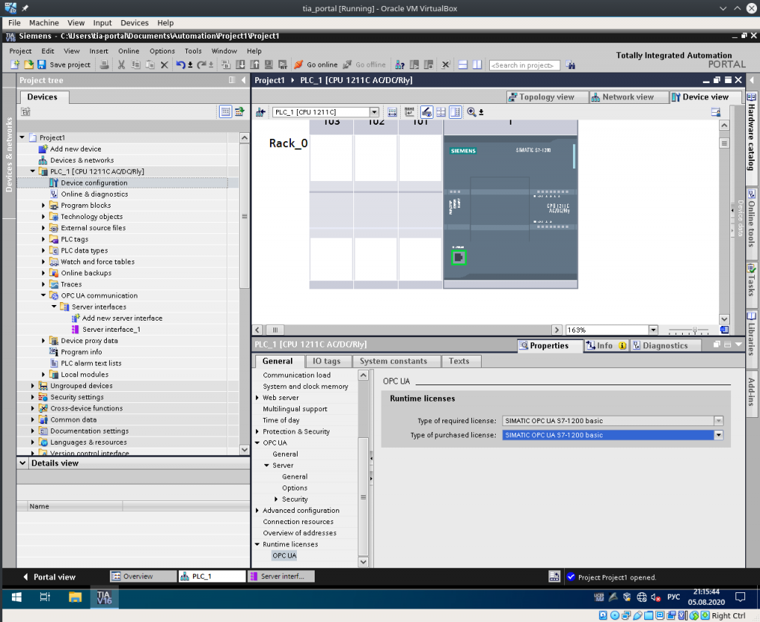Select Connection resources in the properties list
Viewport: 760px width, 622px height.
click(298, 522)
